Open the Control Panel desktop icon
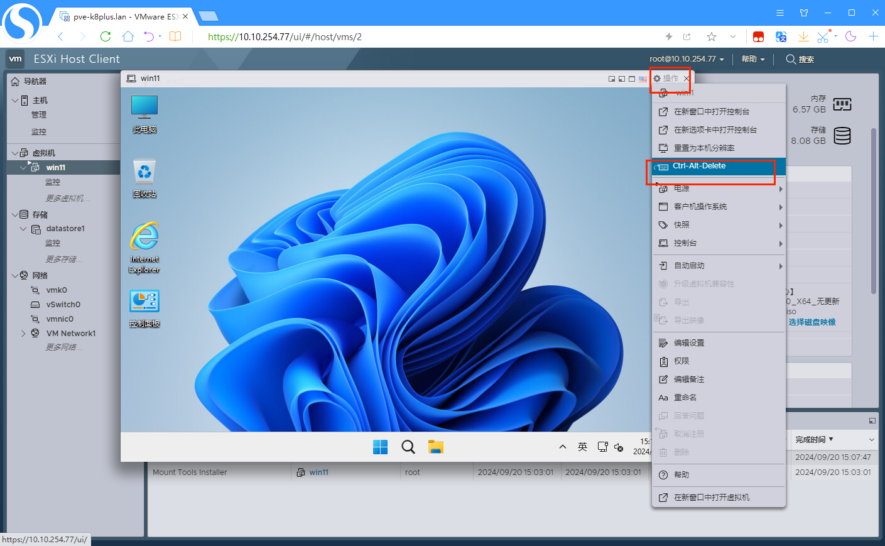885x546 pixels. pos(144,308)
